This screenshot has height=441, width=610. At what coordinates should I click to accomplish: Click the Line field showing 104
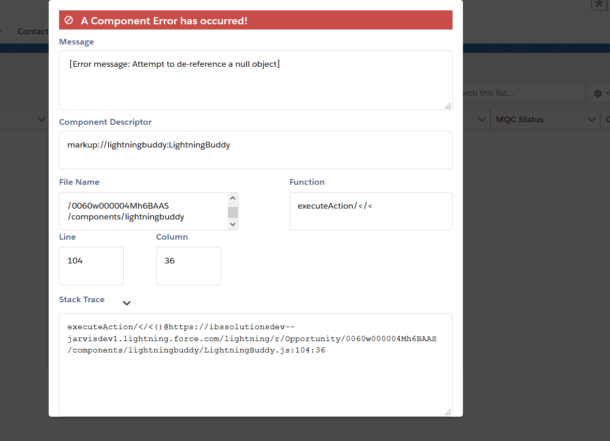[x=92, y=266]
